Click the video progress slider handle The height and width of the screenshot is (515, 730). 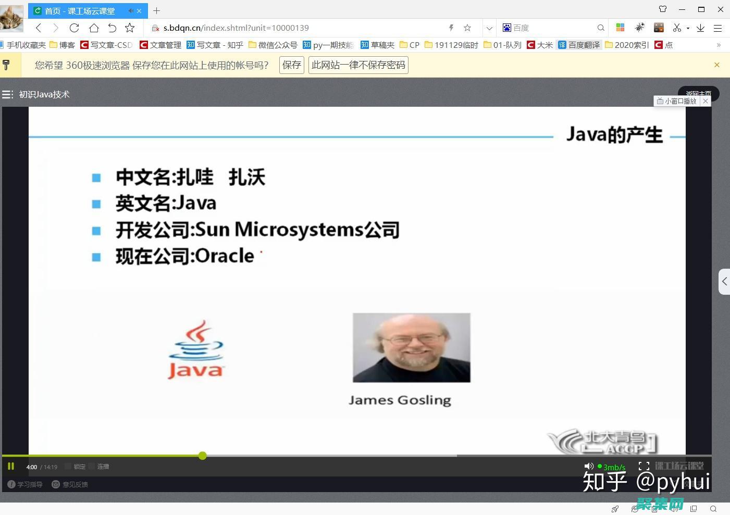(x=202, y=456)
